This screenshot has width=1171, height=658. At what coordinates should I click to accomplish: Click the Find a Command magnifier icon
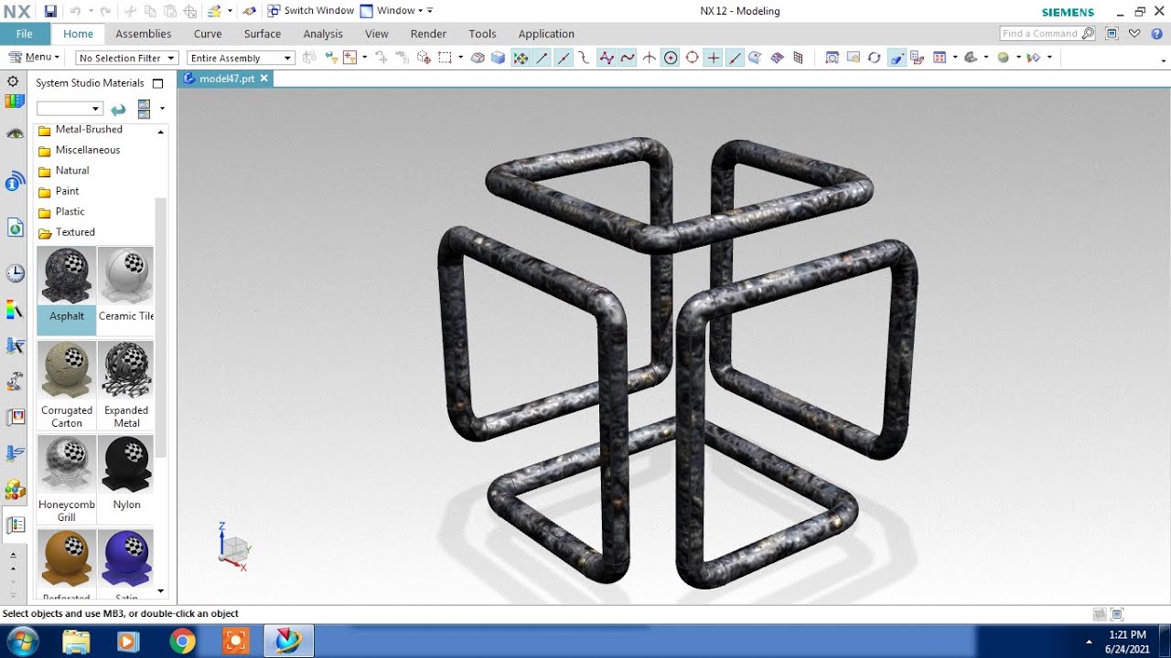tap(1088, 34)
